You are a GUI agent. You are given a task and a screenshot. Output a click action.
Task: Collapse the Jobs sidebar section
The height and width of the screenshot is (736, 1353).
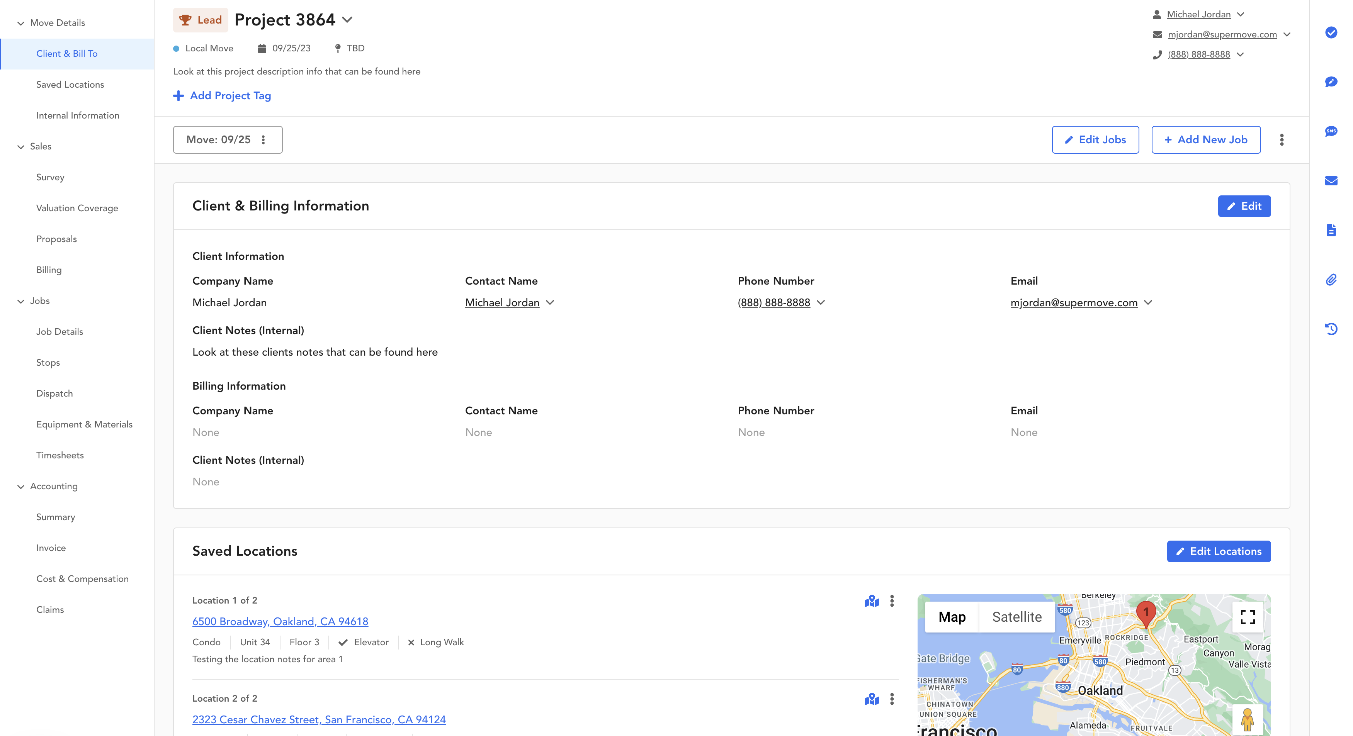click(21, 301)
